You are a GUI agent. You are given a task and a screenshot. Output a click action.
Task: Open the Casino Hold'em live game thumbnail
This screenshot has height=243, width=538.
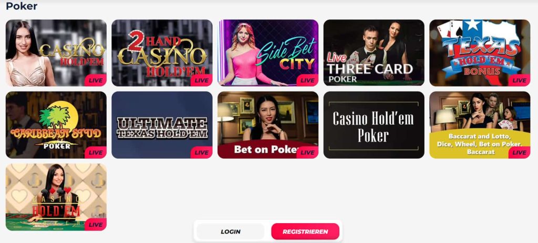(56, 53)
